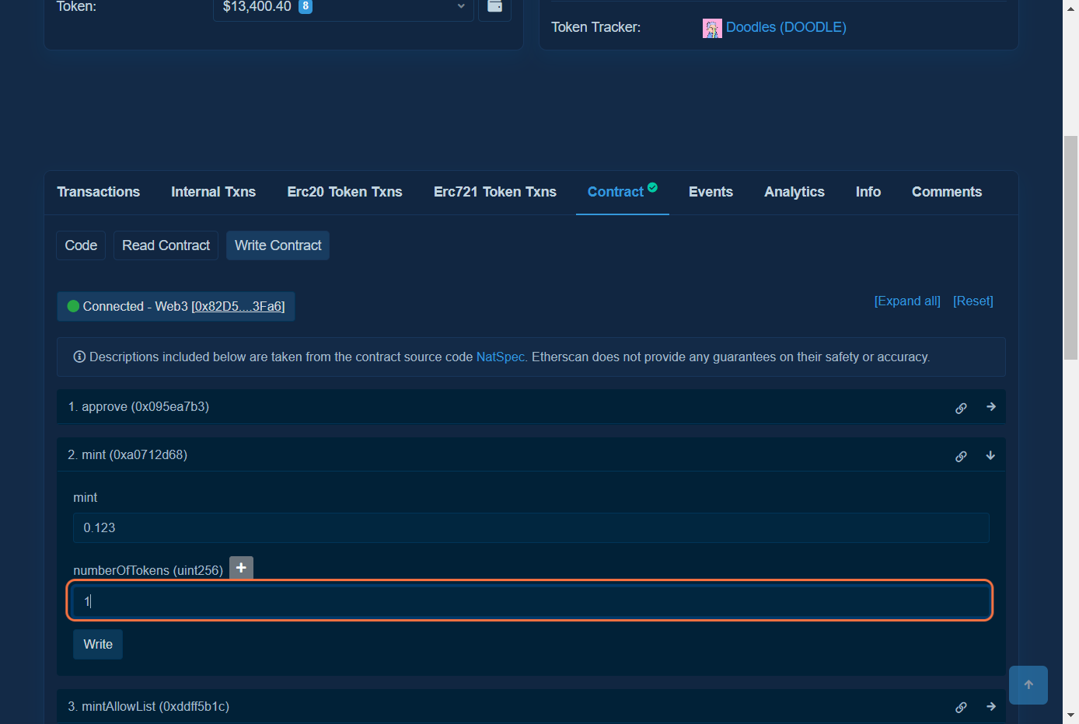Copy permalink icon for approve method

click(961, 408)
